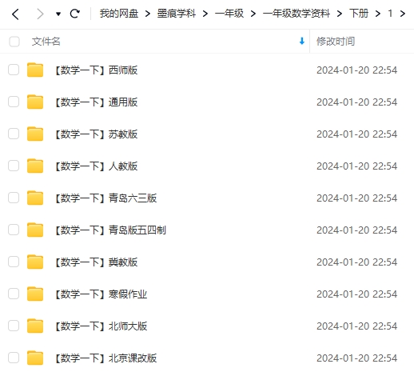Viewport: 414px width, 372px height.
Task: Open the 北师大版 folder name link
Action: (101, 326)
